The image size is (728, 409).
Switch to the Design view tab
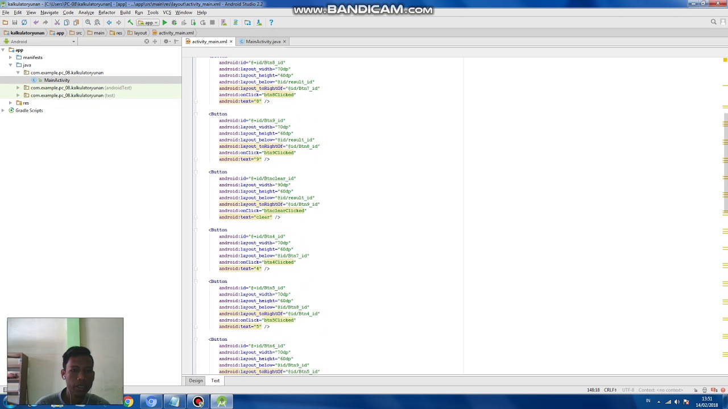click(x=196, y=381)
